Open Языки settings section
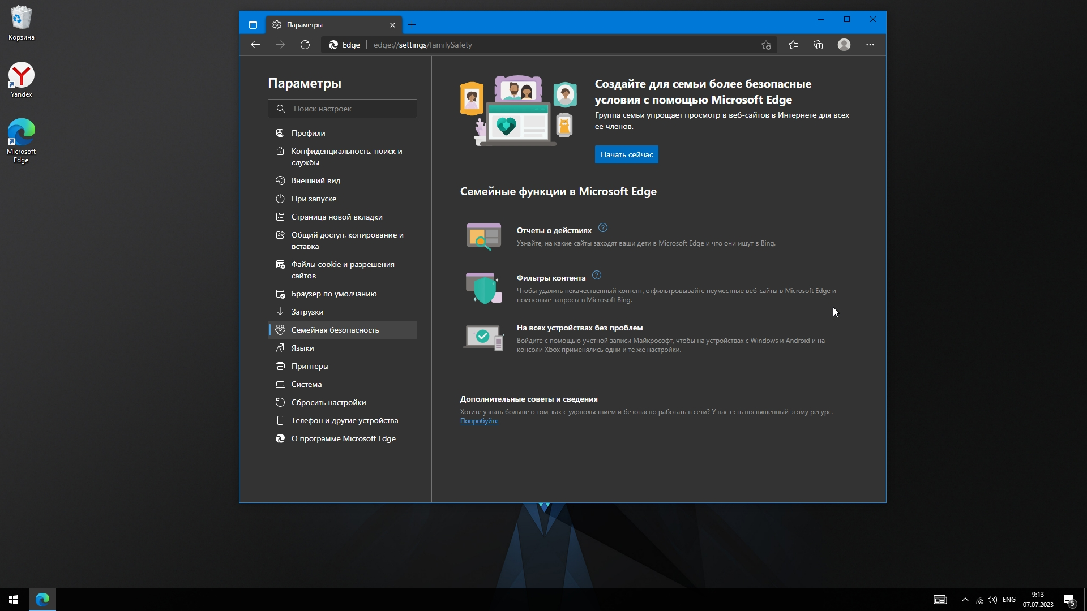 coord(302,348)
